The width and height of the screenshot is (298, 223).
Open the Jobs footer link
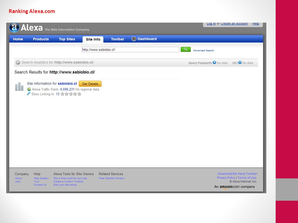point(18,181)
